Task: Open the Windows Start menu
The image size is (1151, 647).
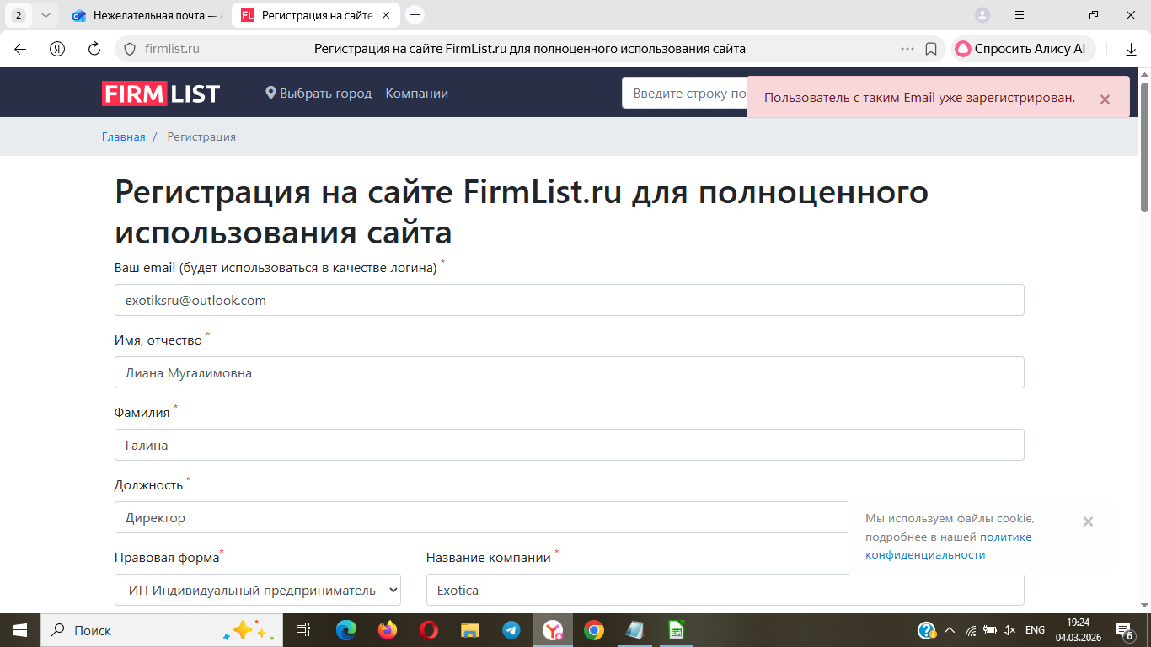Action: pos(20,630)
